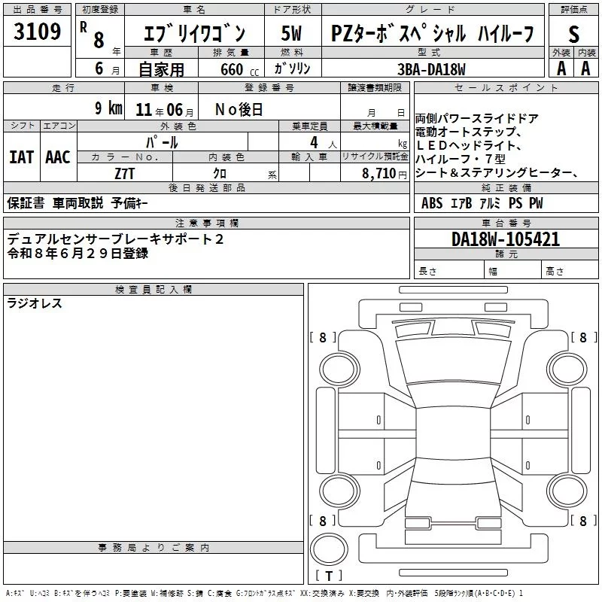Image resolution: width=602 pixels, height=602 pixels.
Task: Select the equipment line ABS エアB アルミ PS PW
Action: tap(482, 203)
